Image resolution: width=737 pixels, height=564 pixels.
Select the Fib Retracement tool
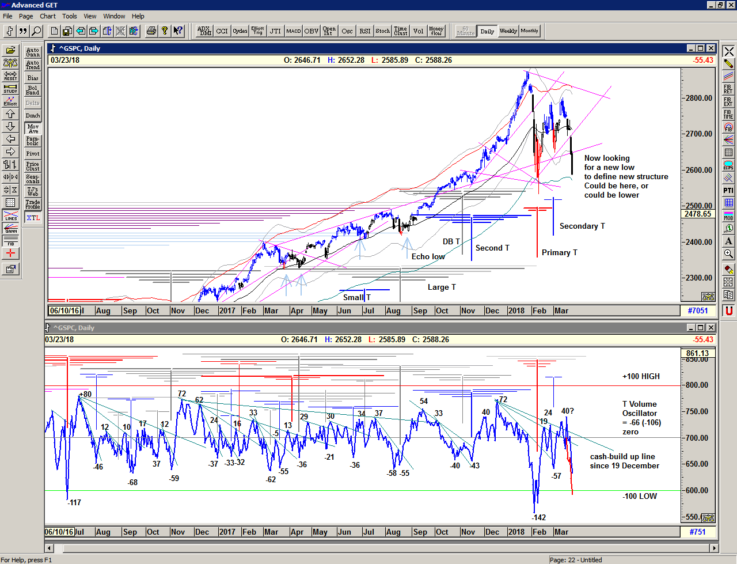728,89
